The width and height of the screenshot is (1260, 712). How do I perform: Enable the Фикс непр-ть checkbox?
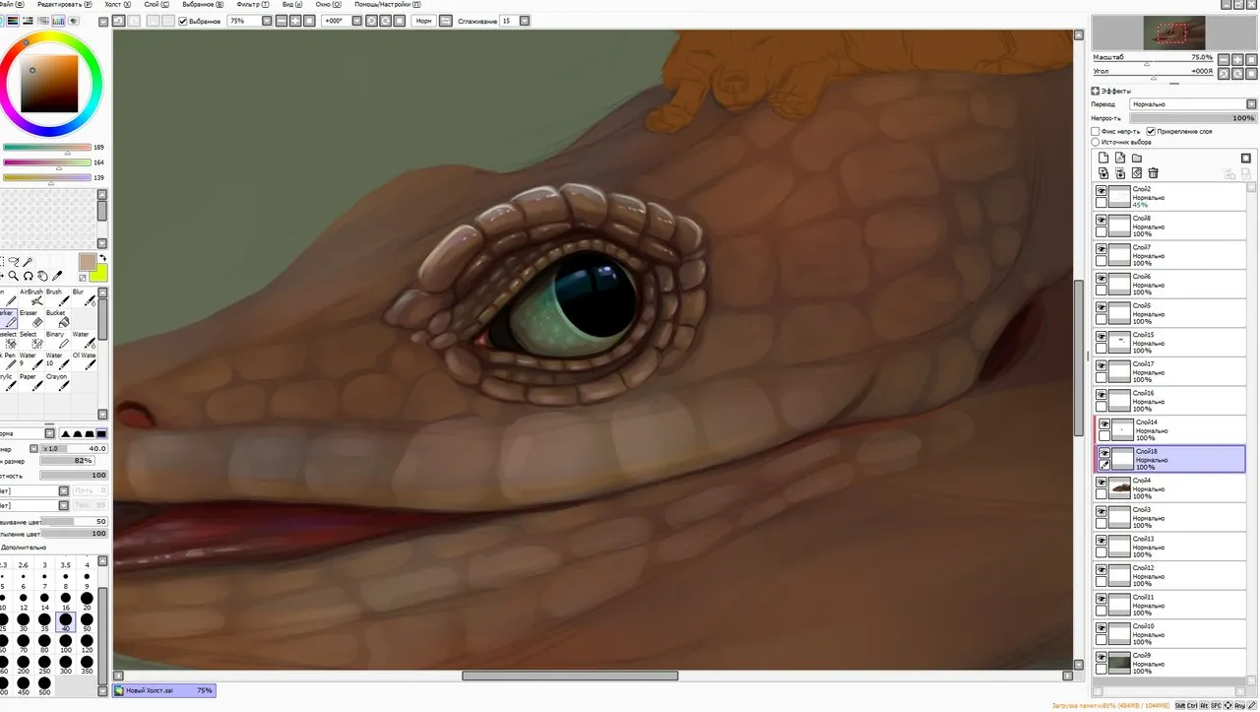[1096, 131]
